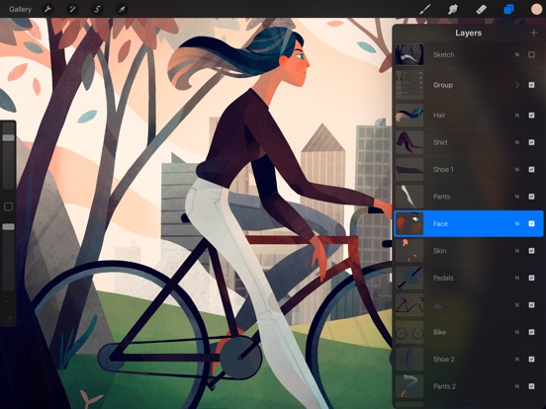This screenshot has height=409, width=546.
Task: Open blend mode N of Face layer
Action: pos(517,223)
